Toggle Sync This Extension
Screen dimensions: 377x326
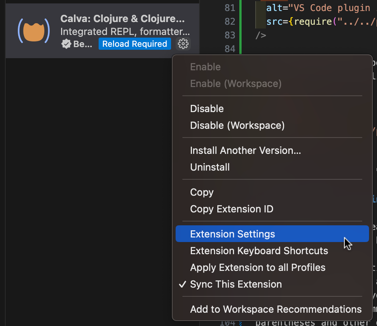point(236,284)
